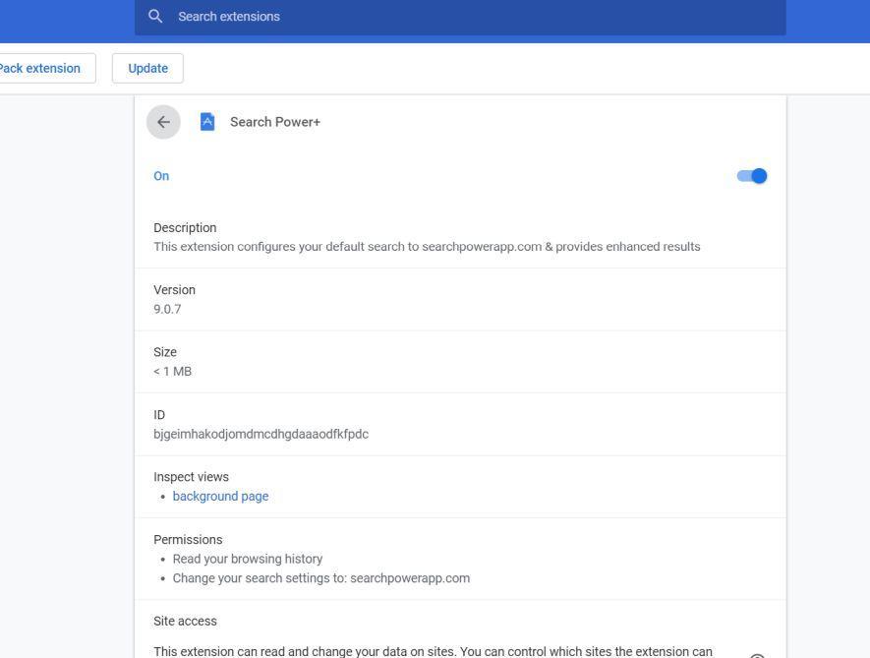Click the Site access section heading

pos(186,621)
